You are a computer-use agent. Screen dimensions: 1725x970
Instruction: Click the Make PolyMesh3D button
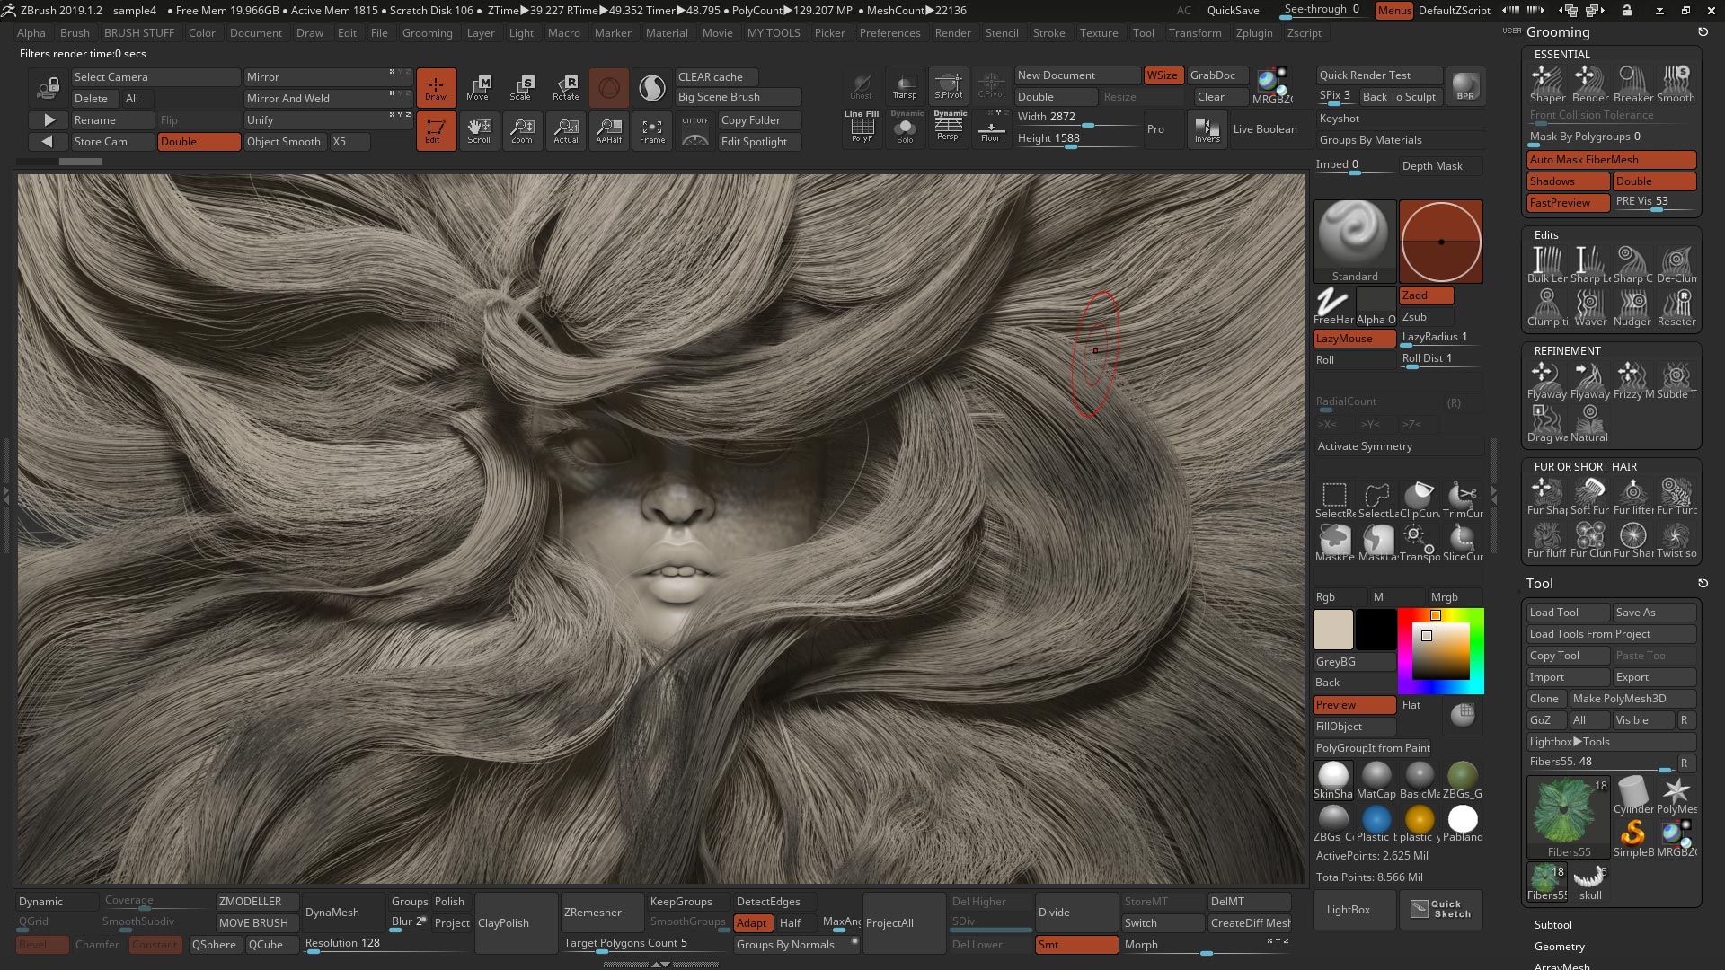coord(1632,698)
